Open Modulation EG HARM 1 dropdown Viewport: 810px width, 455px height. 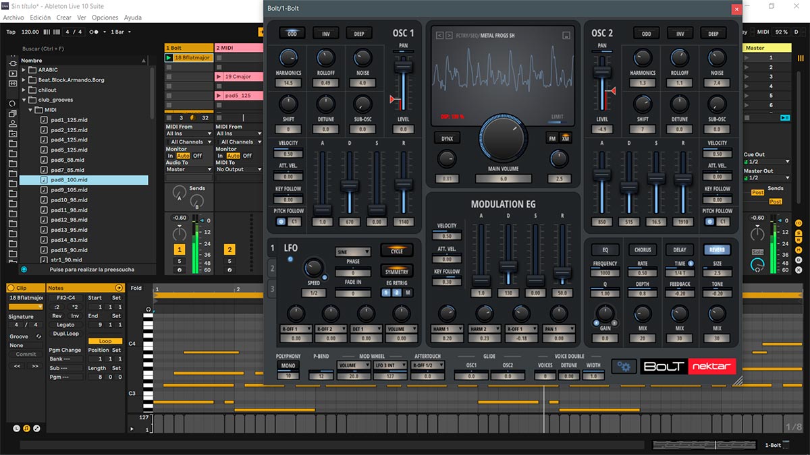[x=447, y=330]
